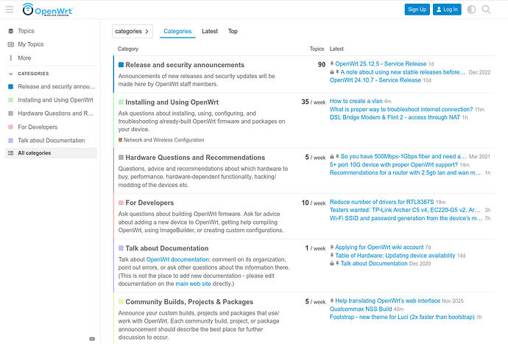Switch to the Latest tab

210,31
